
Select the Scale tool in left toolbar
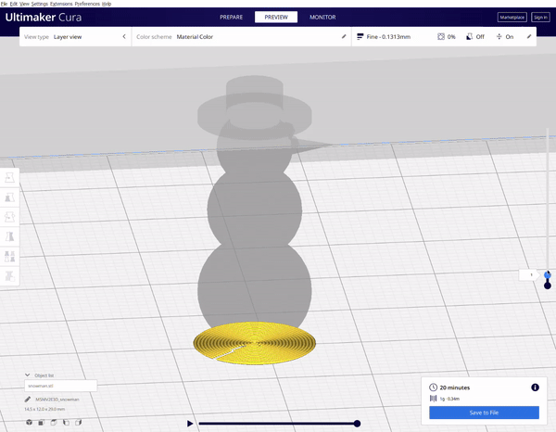[x=10, y=197]
